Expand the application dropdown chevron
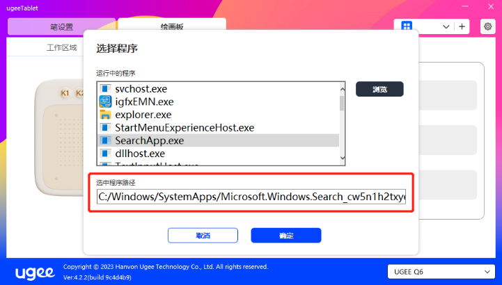Image resolution: width=502 pixels, height=285 pixels. tap(446, 27)
